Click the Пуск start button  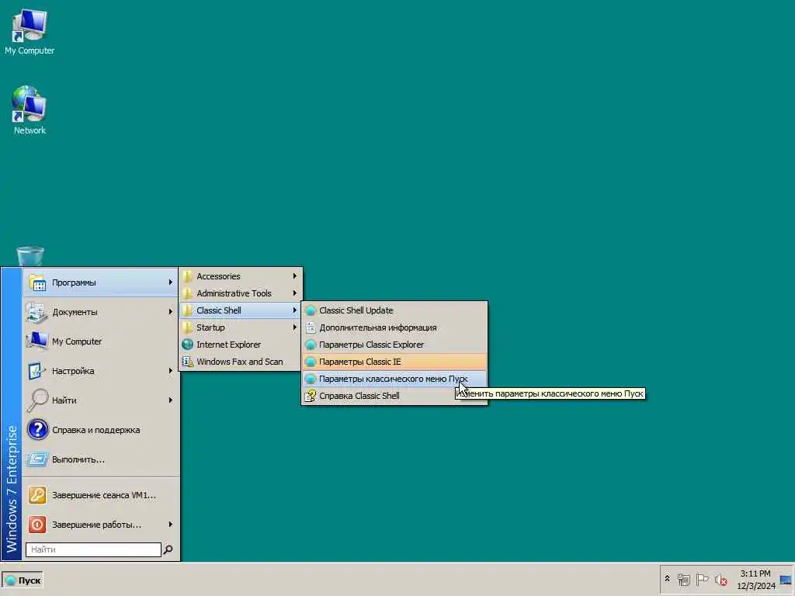click(x=23, y=580)
